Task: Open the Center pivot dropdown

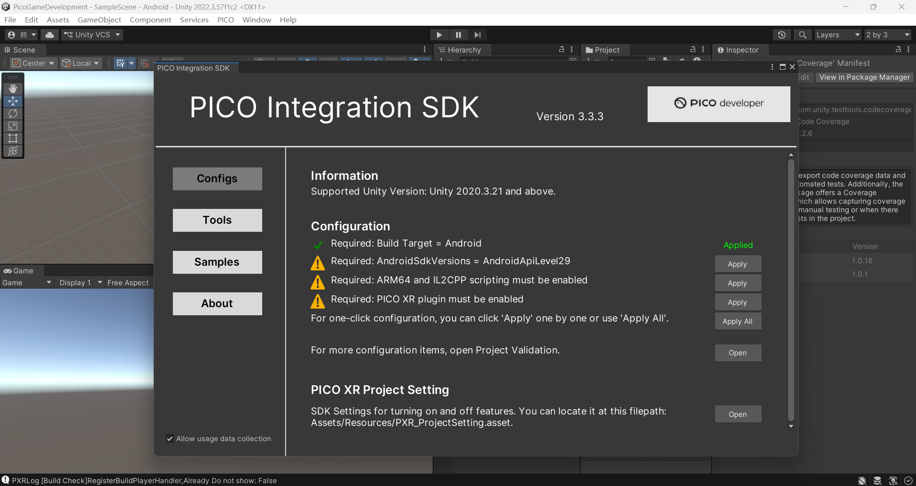Action: point(33,63)
